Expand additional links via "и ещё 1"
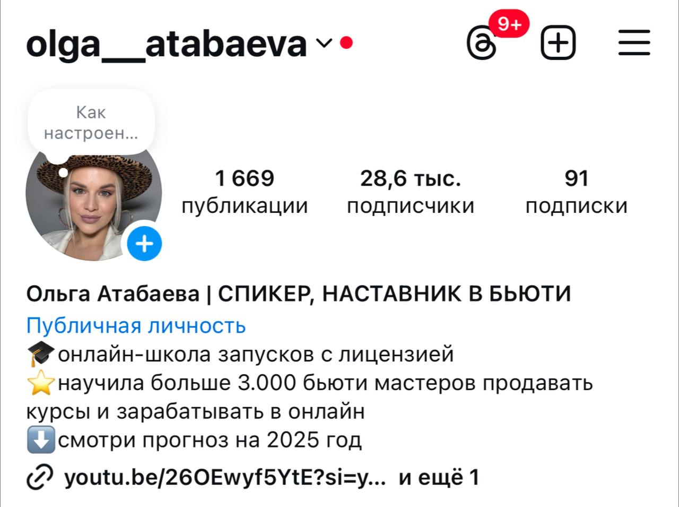 [439, 477]
